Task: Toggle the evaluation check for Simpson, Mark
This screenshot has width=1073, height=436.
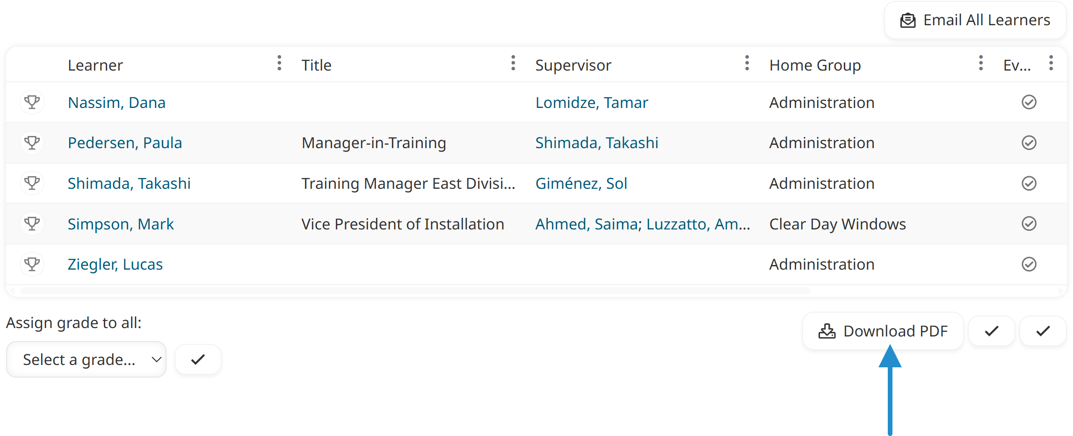Action: (1029, 224)
